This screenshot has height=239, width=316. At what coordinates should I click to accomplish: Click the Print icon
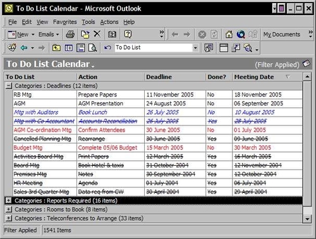pyautogui.click(x=70, y=34)
